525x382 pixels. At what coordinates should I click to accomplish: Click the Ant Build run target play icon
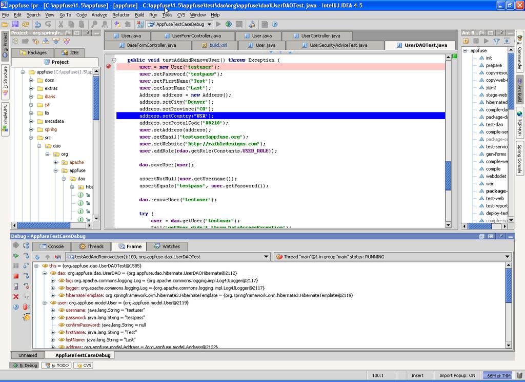[486, 41]
